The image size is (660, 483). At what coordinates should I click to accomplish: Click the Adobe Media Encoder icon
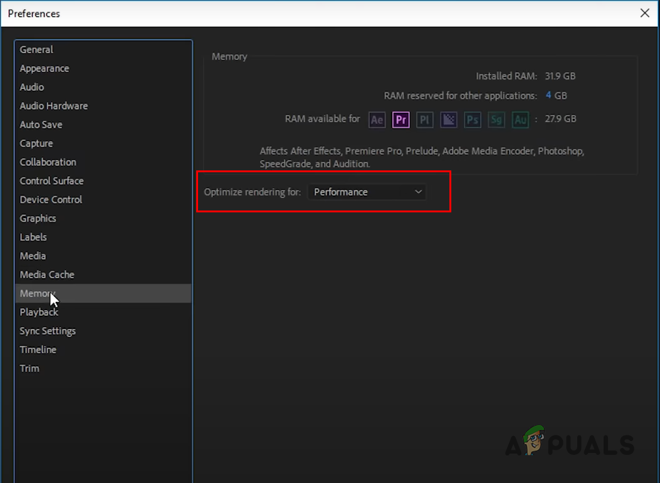pos(448,120)
